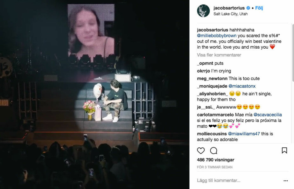Open the @miacastonx tagged user

[242, 86]
